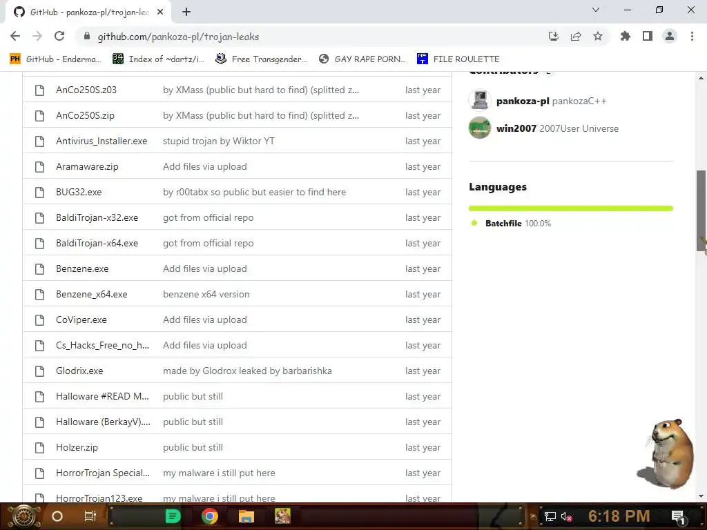Open the Holzer.zip file entry
The width and height of the screenshot is (707, 530).
[x=77, y=447]
